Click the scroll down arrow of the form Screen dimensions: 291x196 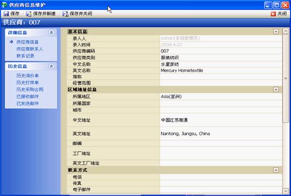point(286,191)
